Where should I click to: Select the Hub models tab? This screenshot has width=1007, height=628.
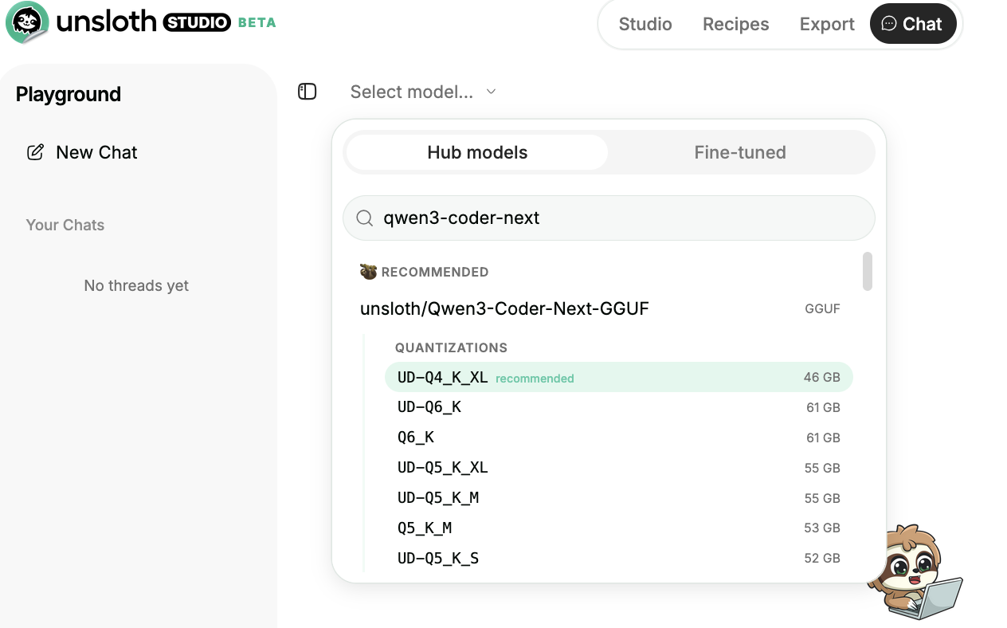pyautogui.click(x=477, y=152)
